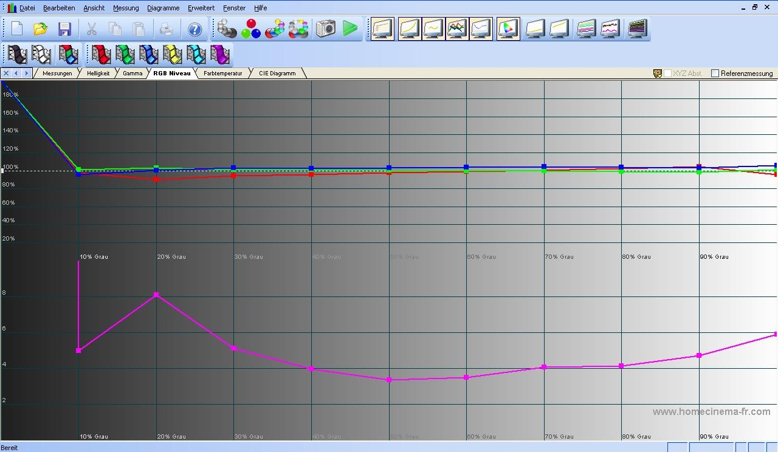
Task: Go to previous tab with the left arrow
Action: coord(16,73)
